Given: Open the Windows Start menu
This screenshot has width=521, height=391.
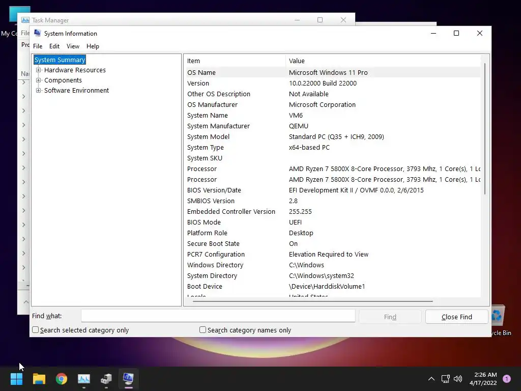Looking at the screenshot, I should coord(16,379).
